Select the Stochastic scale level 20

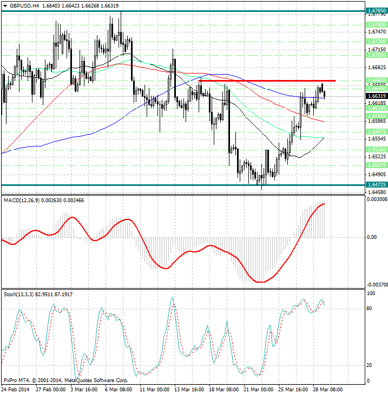(x=369, y=365)
